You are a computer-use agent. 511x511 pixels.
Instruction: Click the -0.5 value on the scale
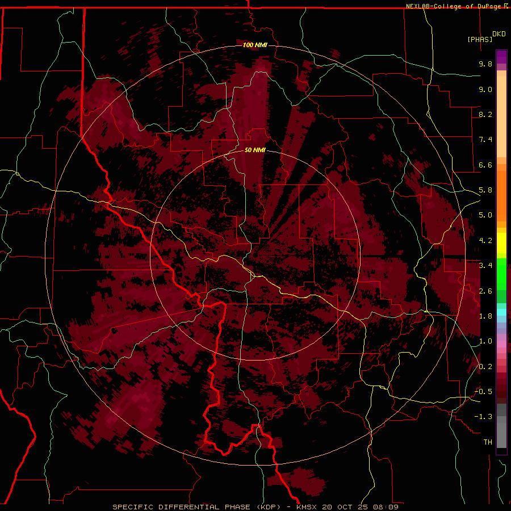(x=484, y=392)
